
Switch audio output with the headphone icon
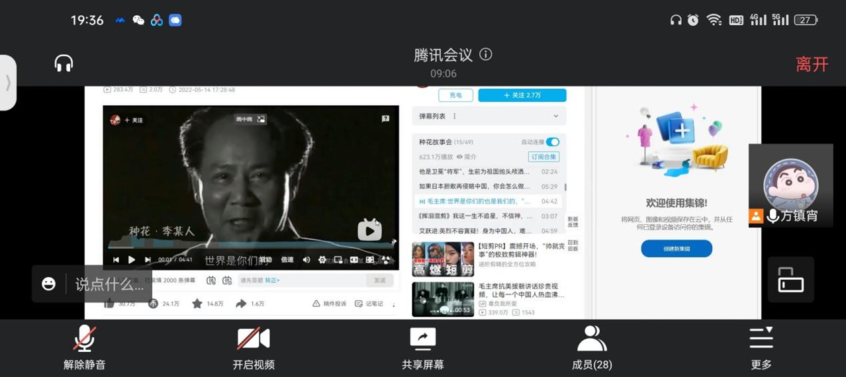(64, 63)
